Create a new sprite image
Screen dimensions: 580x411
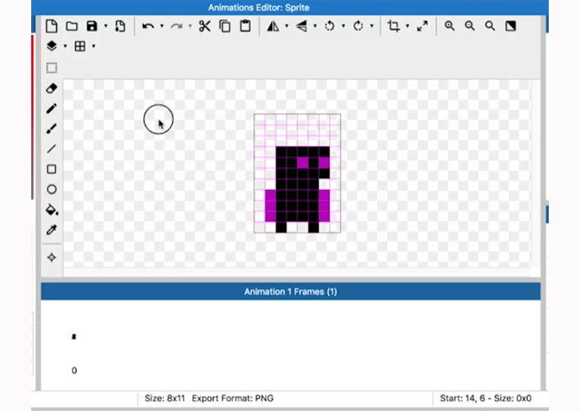pos(52,27)
